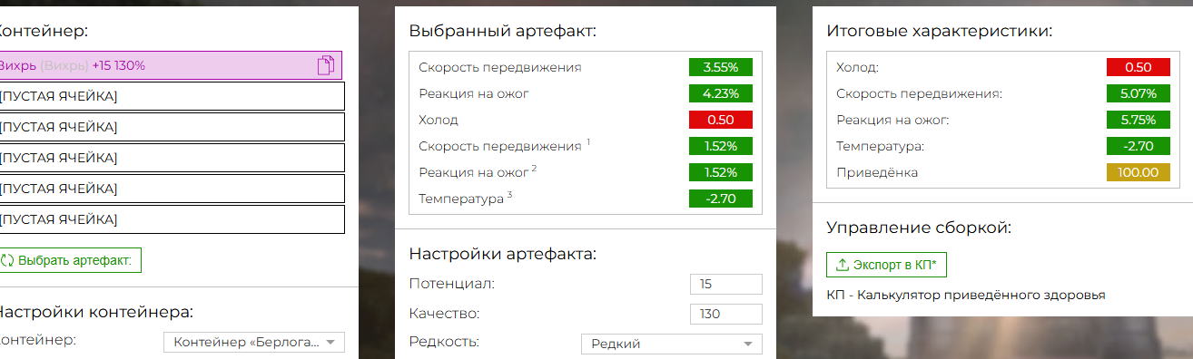Click the refresh icon in Выбрать артефакт

(x=8, y=261)
